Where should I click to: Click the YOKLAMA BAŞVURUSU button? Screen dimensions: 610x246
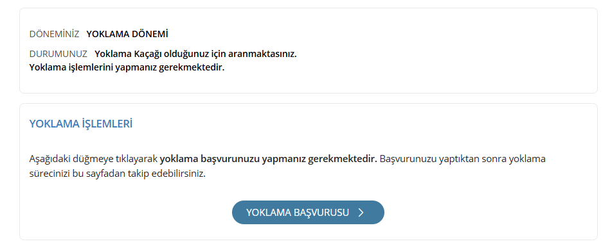pyautogui.click(x=308, y=212)
